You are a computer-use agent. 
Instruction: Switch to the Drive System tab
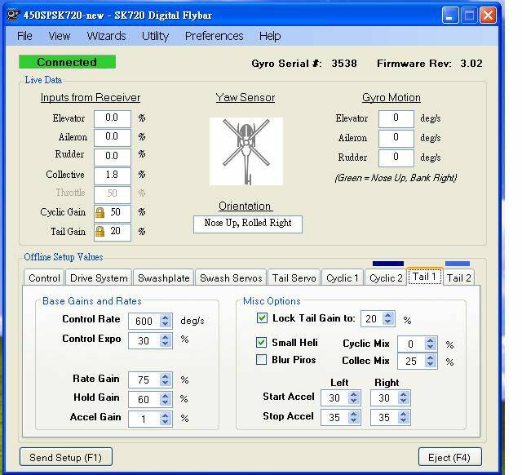[99, 277]
